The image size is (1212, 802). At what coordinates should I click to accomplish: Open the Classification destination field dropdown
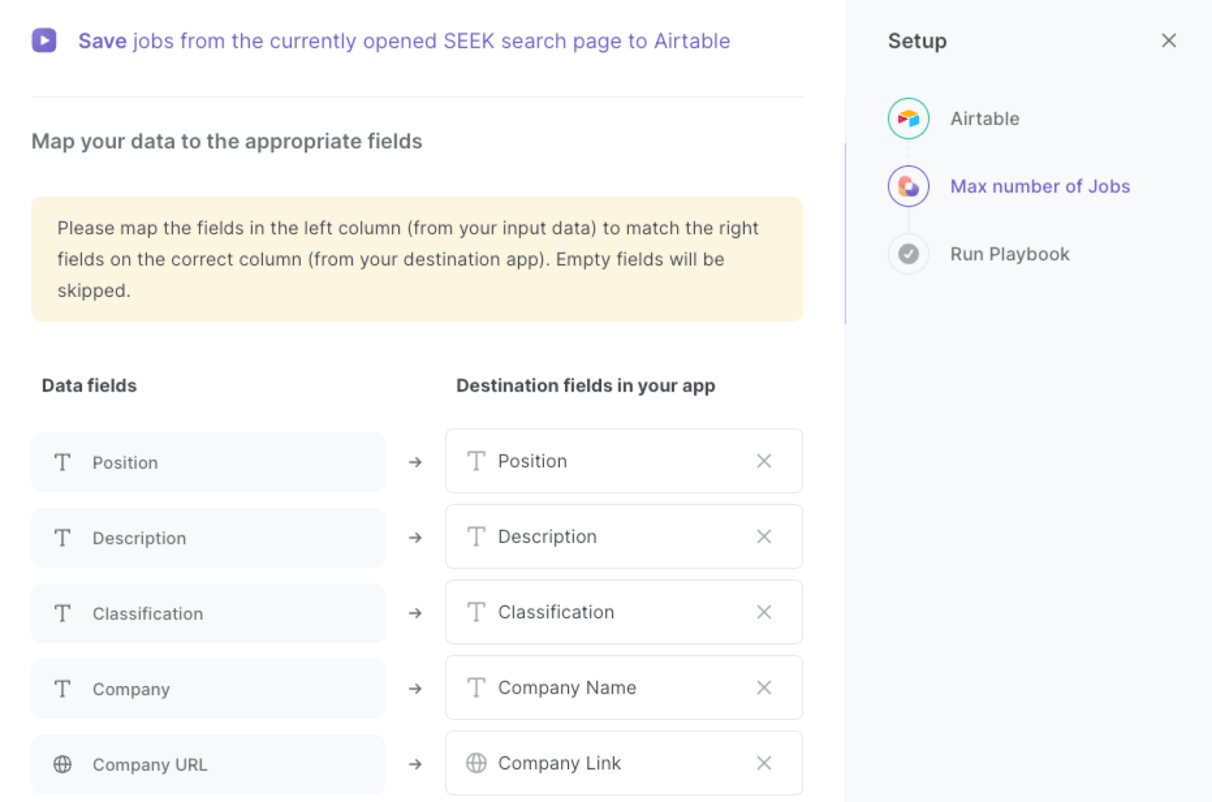point(623,612)
